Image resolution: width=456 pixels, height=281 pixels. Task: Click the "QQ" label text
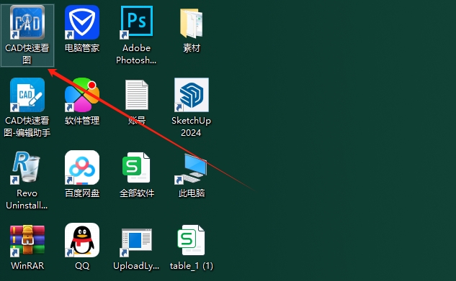[x=82, y=266]
